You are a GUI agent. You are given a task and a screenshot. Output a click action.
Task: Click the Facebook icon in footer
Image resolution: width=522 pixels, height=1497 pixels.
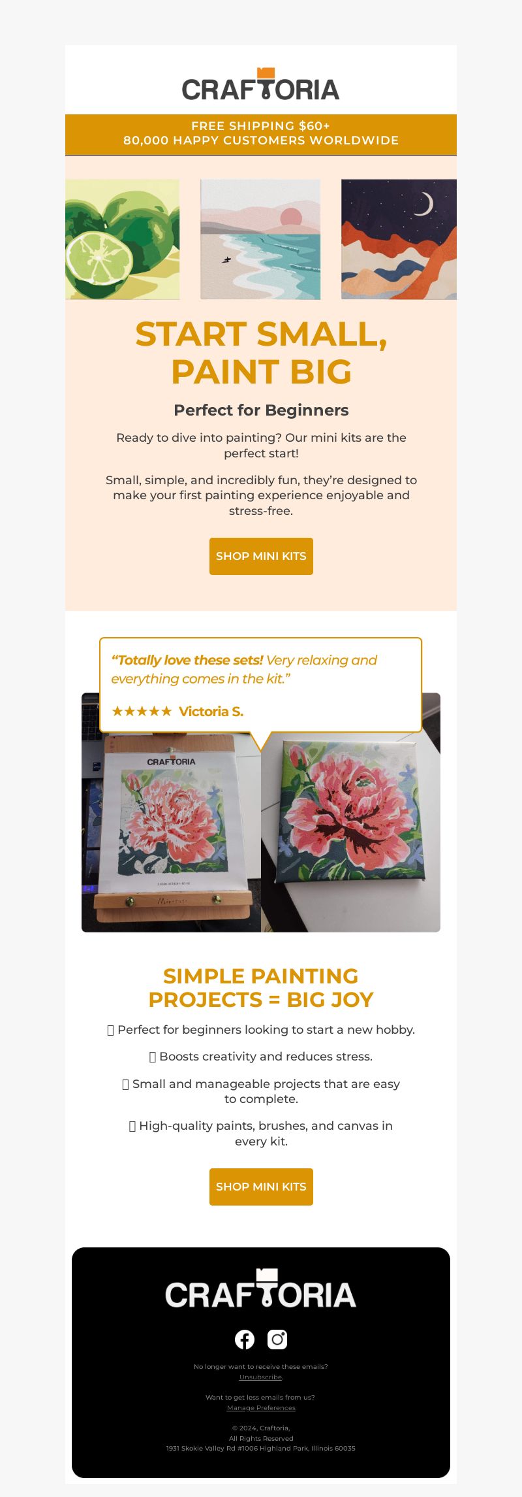[x=245, y=1340]
